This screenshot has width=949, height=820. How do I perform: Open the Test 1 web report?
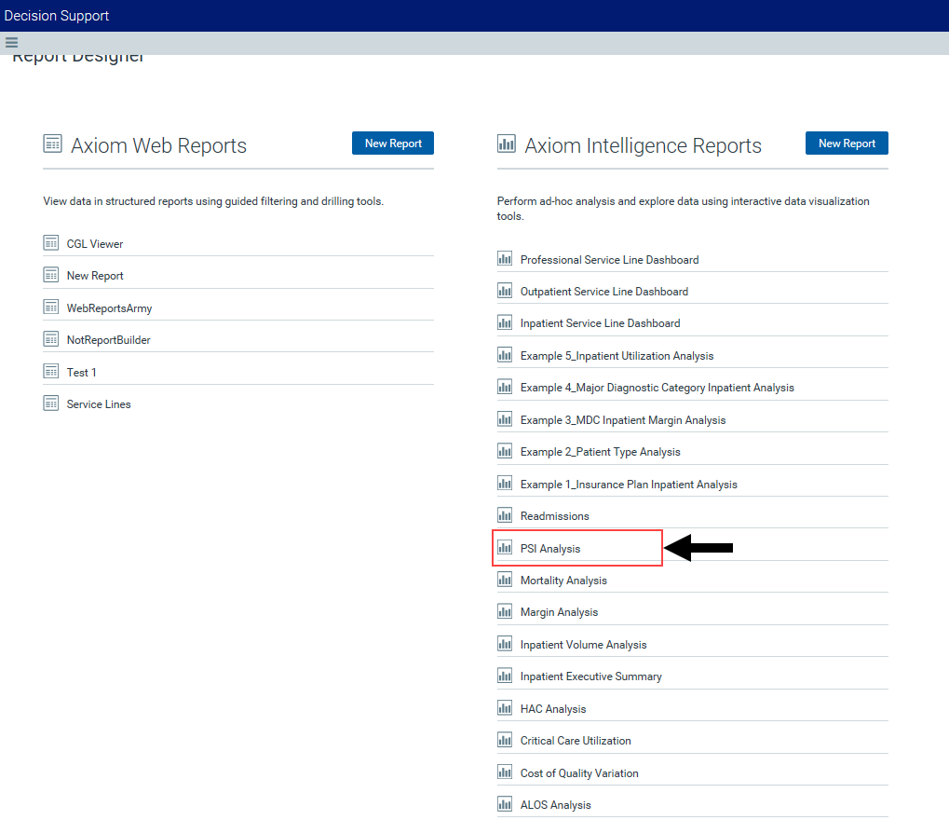[82, 373]
